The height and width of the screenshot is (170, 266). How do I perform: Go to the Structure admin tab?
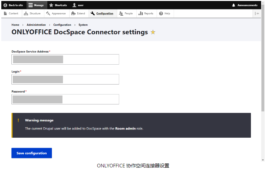(35, 13)
